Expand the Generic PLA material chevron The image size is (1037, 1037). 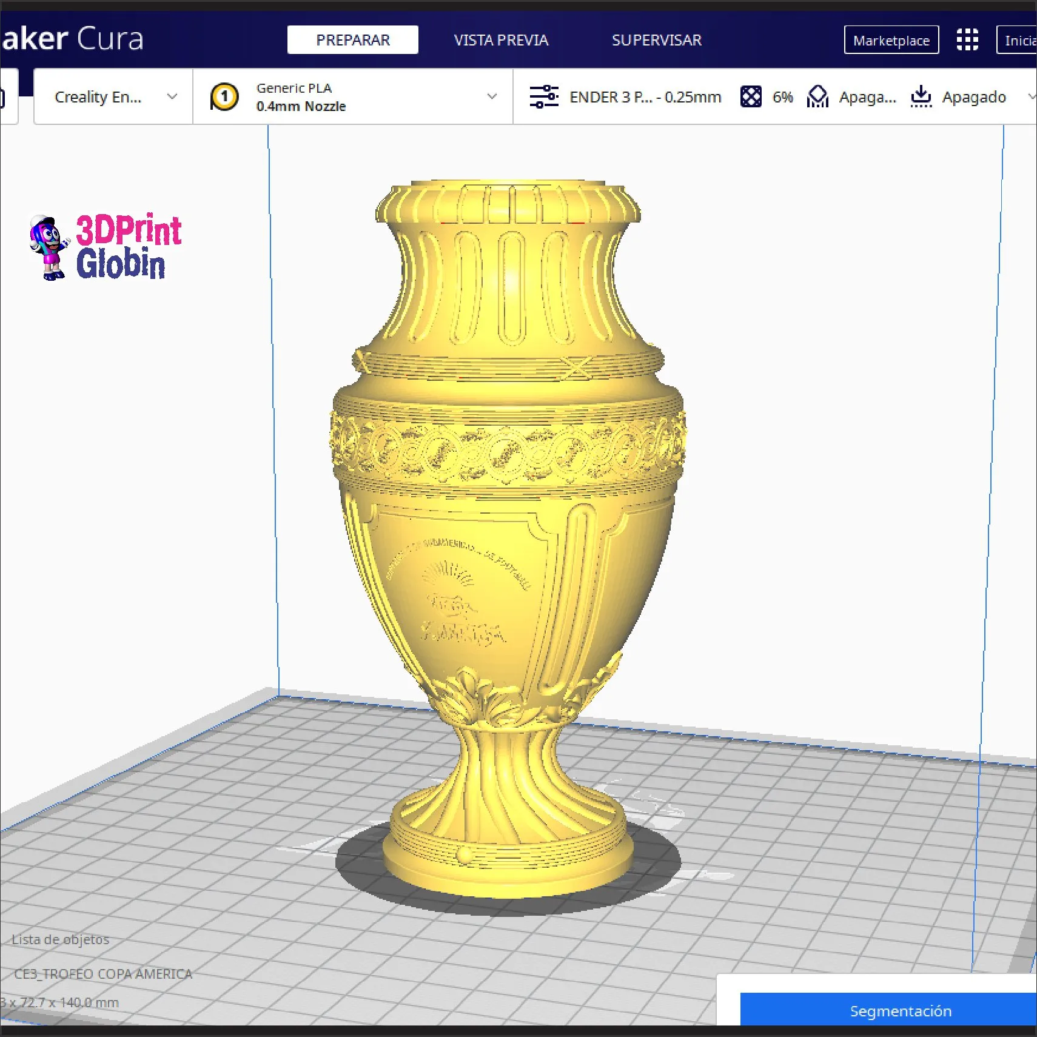pos(492,97)
